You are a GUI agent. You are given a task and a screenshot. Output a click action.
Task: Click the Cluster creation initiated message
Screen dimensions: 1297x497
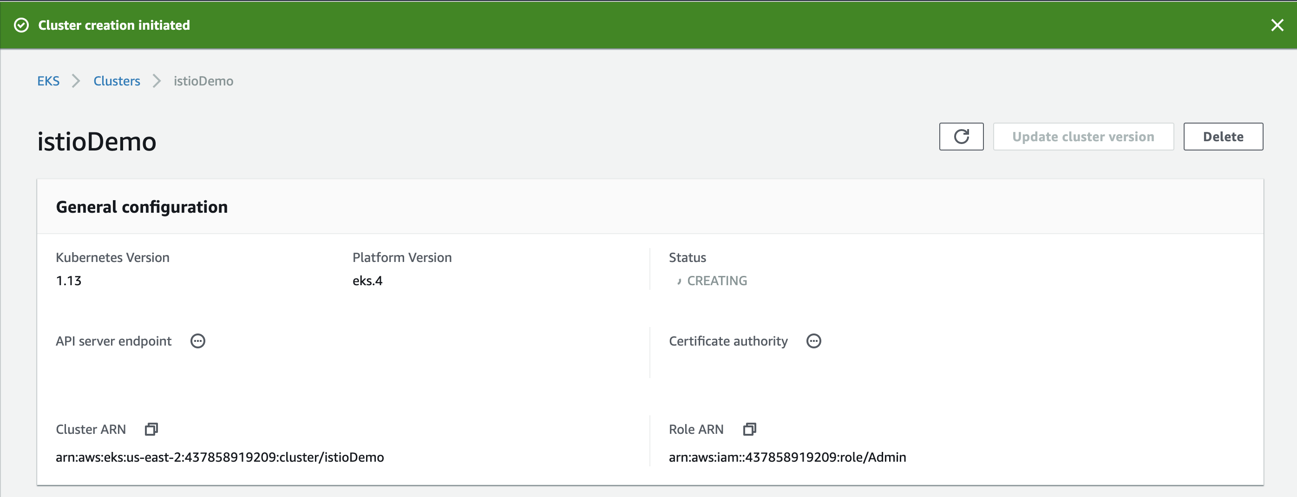pos(114,25)
